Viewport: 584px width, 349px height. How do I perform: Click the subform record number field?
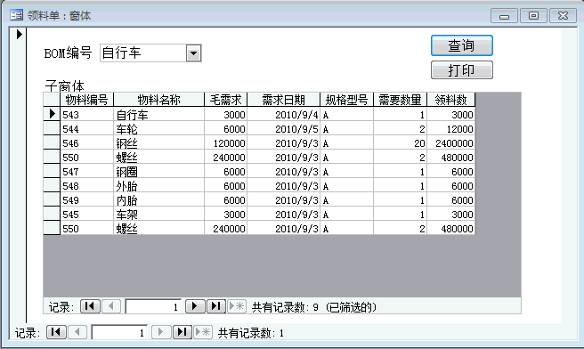pos(153,306)
